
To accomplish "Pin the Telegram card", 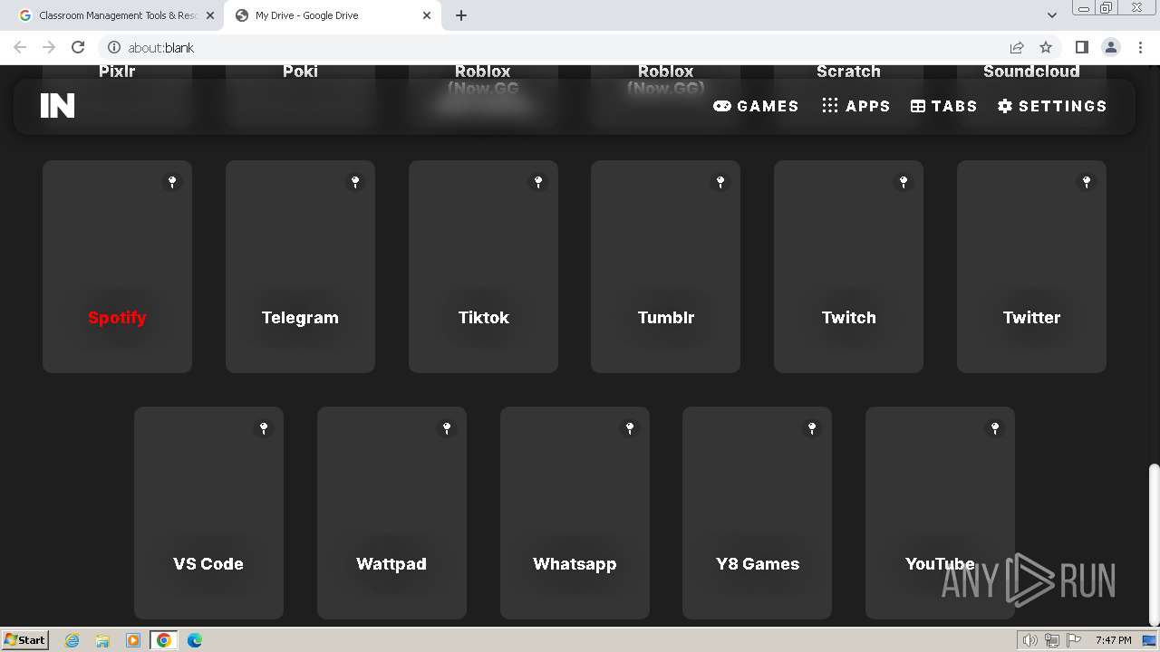I will click(355, 182).
